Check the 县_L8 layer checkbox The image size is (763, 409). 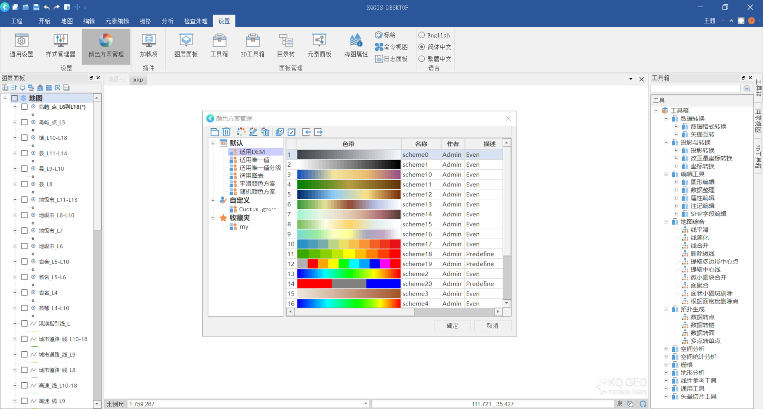[24, 184]
